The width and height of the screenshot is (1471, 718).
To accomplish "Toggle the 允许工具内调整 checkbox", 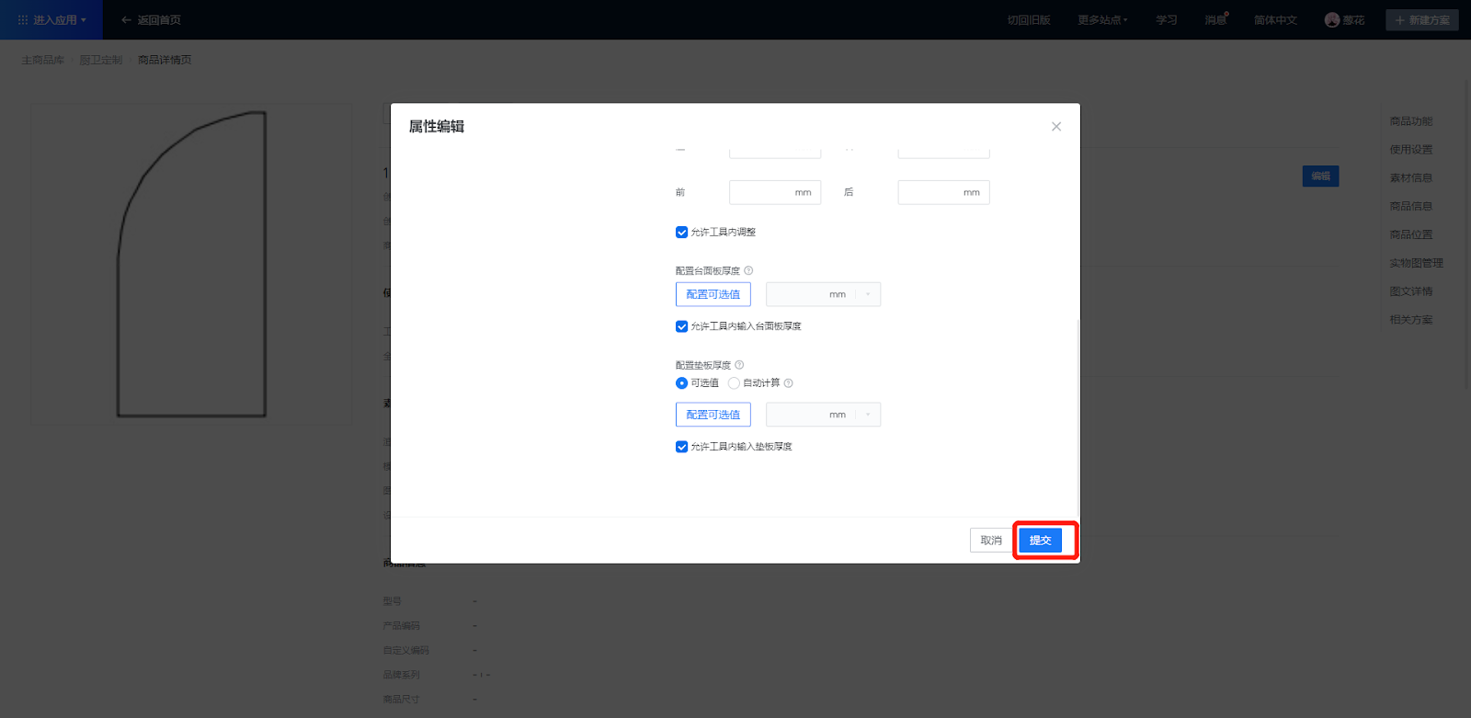I will point(681,233).
